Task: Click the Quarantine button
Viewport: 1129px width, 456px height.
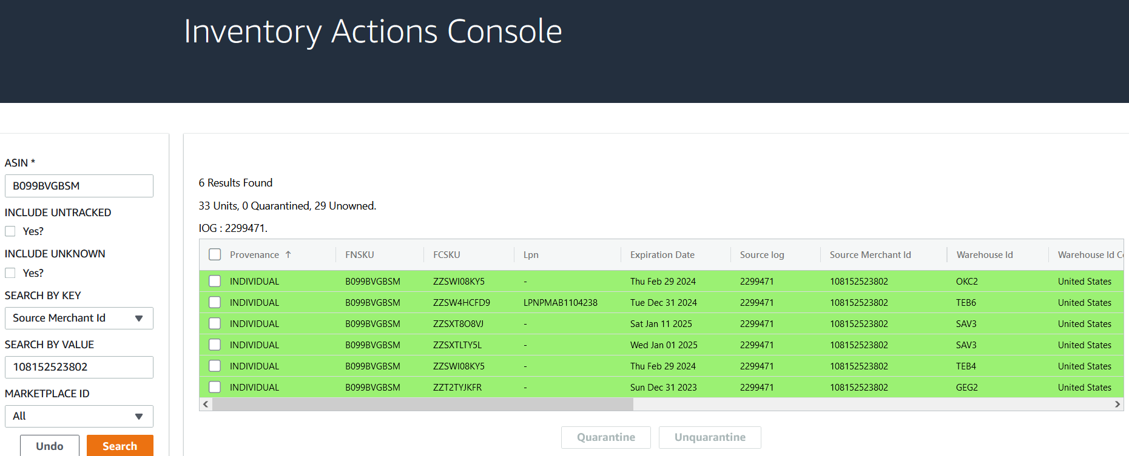Action: click(606, 437)
